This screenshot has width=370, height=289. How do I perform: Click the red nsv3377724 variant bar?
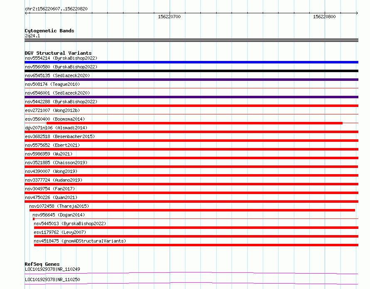coord(191,184)
